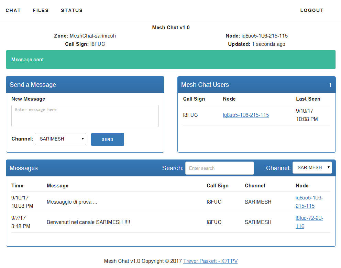Click the message 'Messaggio di prova ...'

72,202
